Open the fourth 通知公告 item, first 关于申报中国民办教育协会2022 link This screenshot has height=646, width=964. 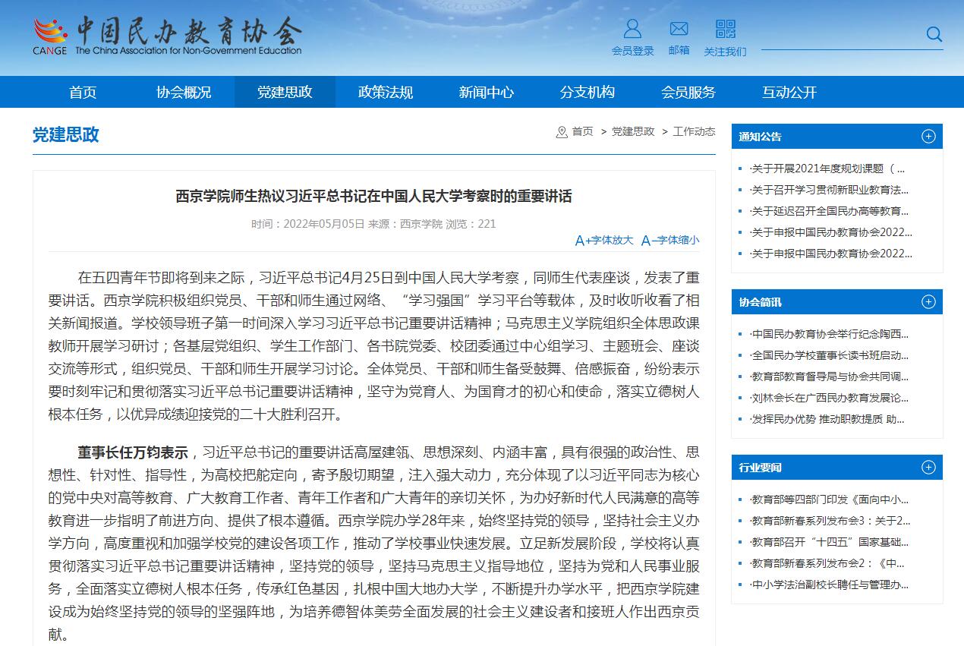831,232
